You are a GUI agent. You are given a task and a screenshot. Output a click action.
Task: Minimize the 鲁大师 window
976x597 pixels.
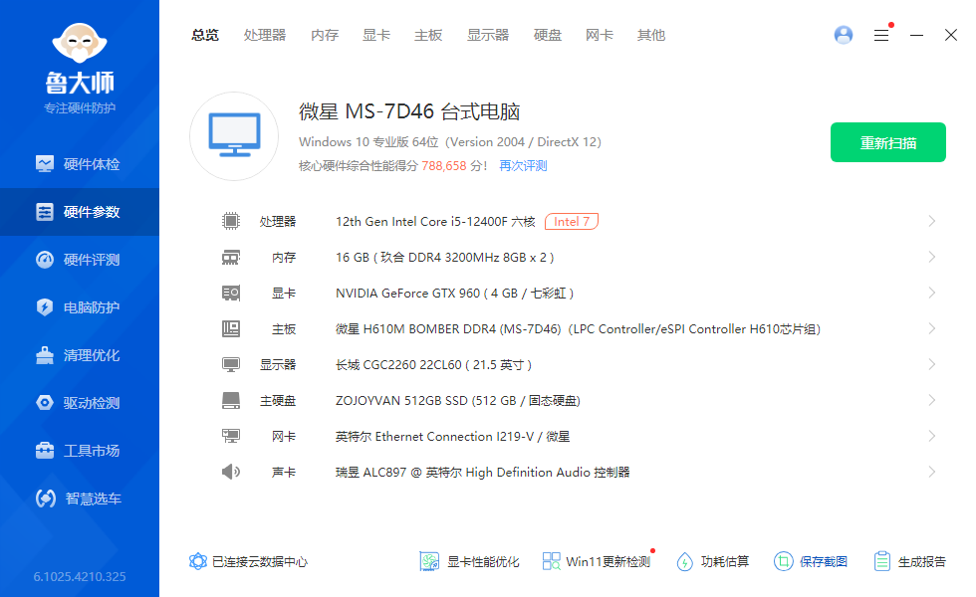pyautogui.click(x=916, y=36)
